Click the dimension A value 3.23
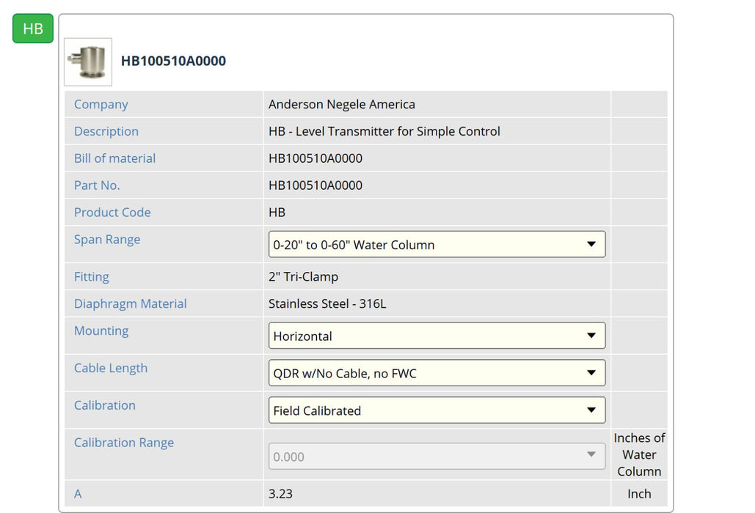The height and width of the screenshot is (513, 755). tap(281, 494)
